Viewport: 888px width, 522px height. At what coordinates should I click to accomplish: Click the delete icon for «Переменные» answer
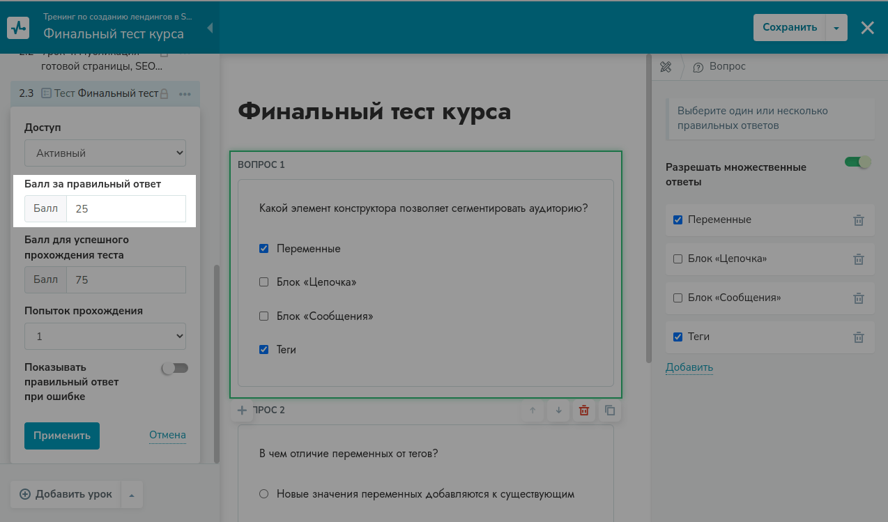pos(858,220)
